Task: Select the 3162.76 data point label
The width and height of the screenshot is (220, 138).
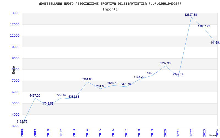Action: point(22,121)
